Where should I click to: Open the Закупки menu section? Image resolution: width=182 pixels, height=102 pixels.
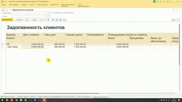tap(32, 5)
